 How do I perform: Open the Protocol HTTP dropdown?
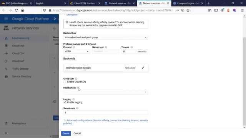tap(76, 51)
